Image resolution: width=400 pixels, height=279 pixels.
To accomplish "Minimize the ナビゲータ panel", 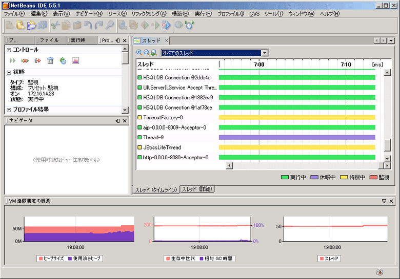I will pos(117,121).
